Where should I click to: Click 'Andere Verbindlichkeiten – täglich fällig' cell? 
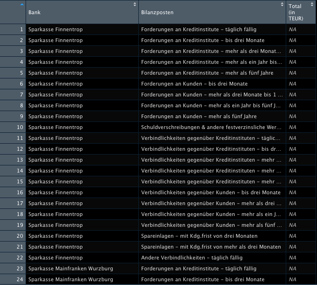click(x=191, y=258)
